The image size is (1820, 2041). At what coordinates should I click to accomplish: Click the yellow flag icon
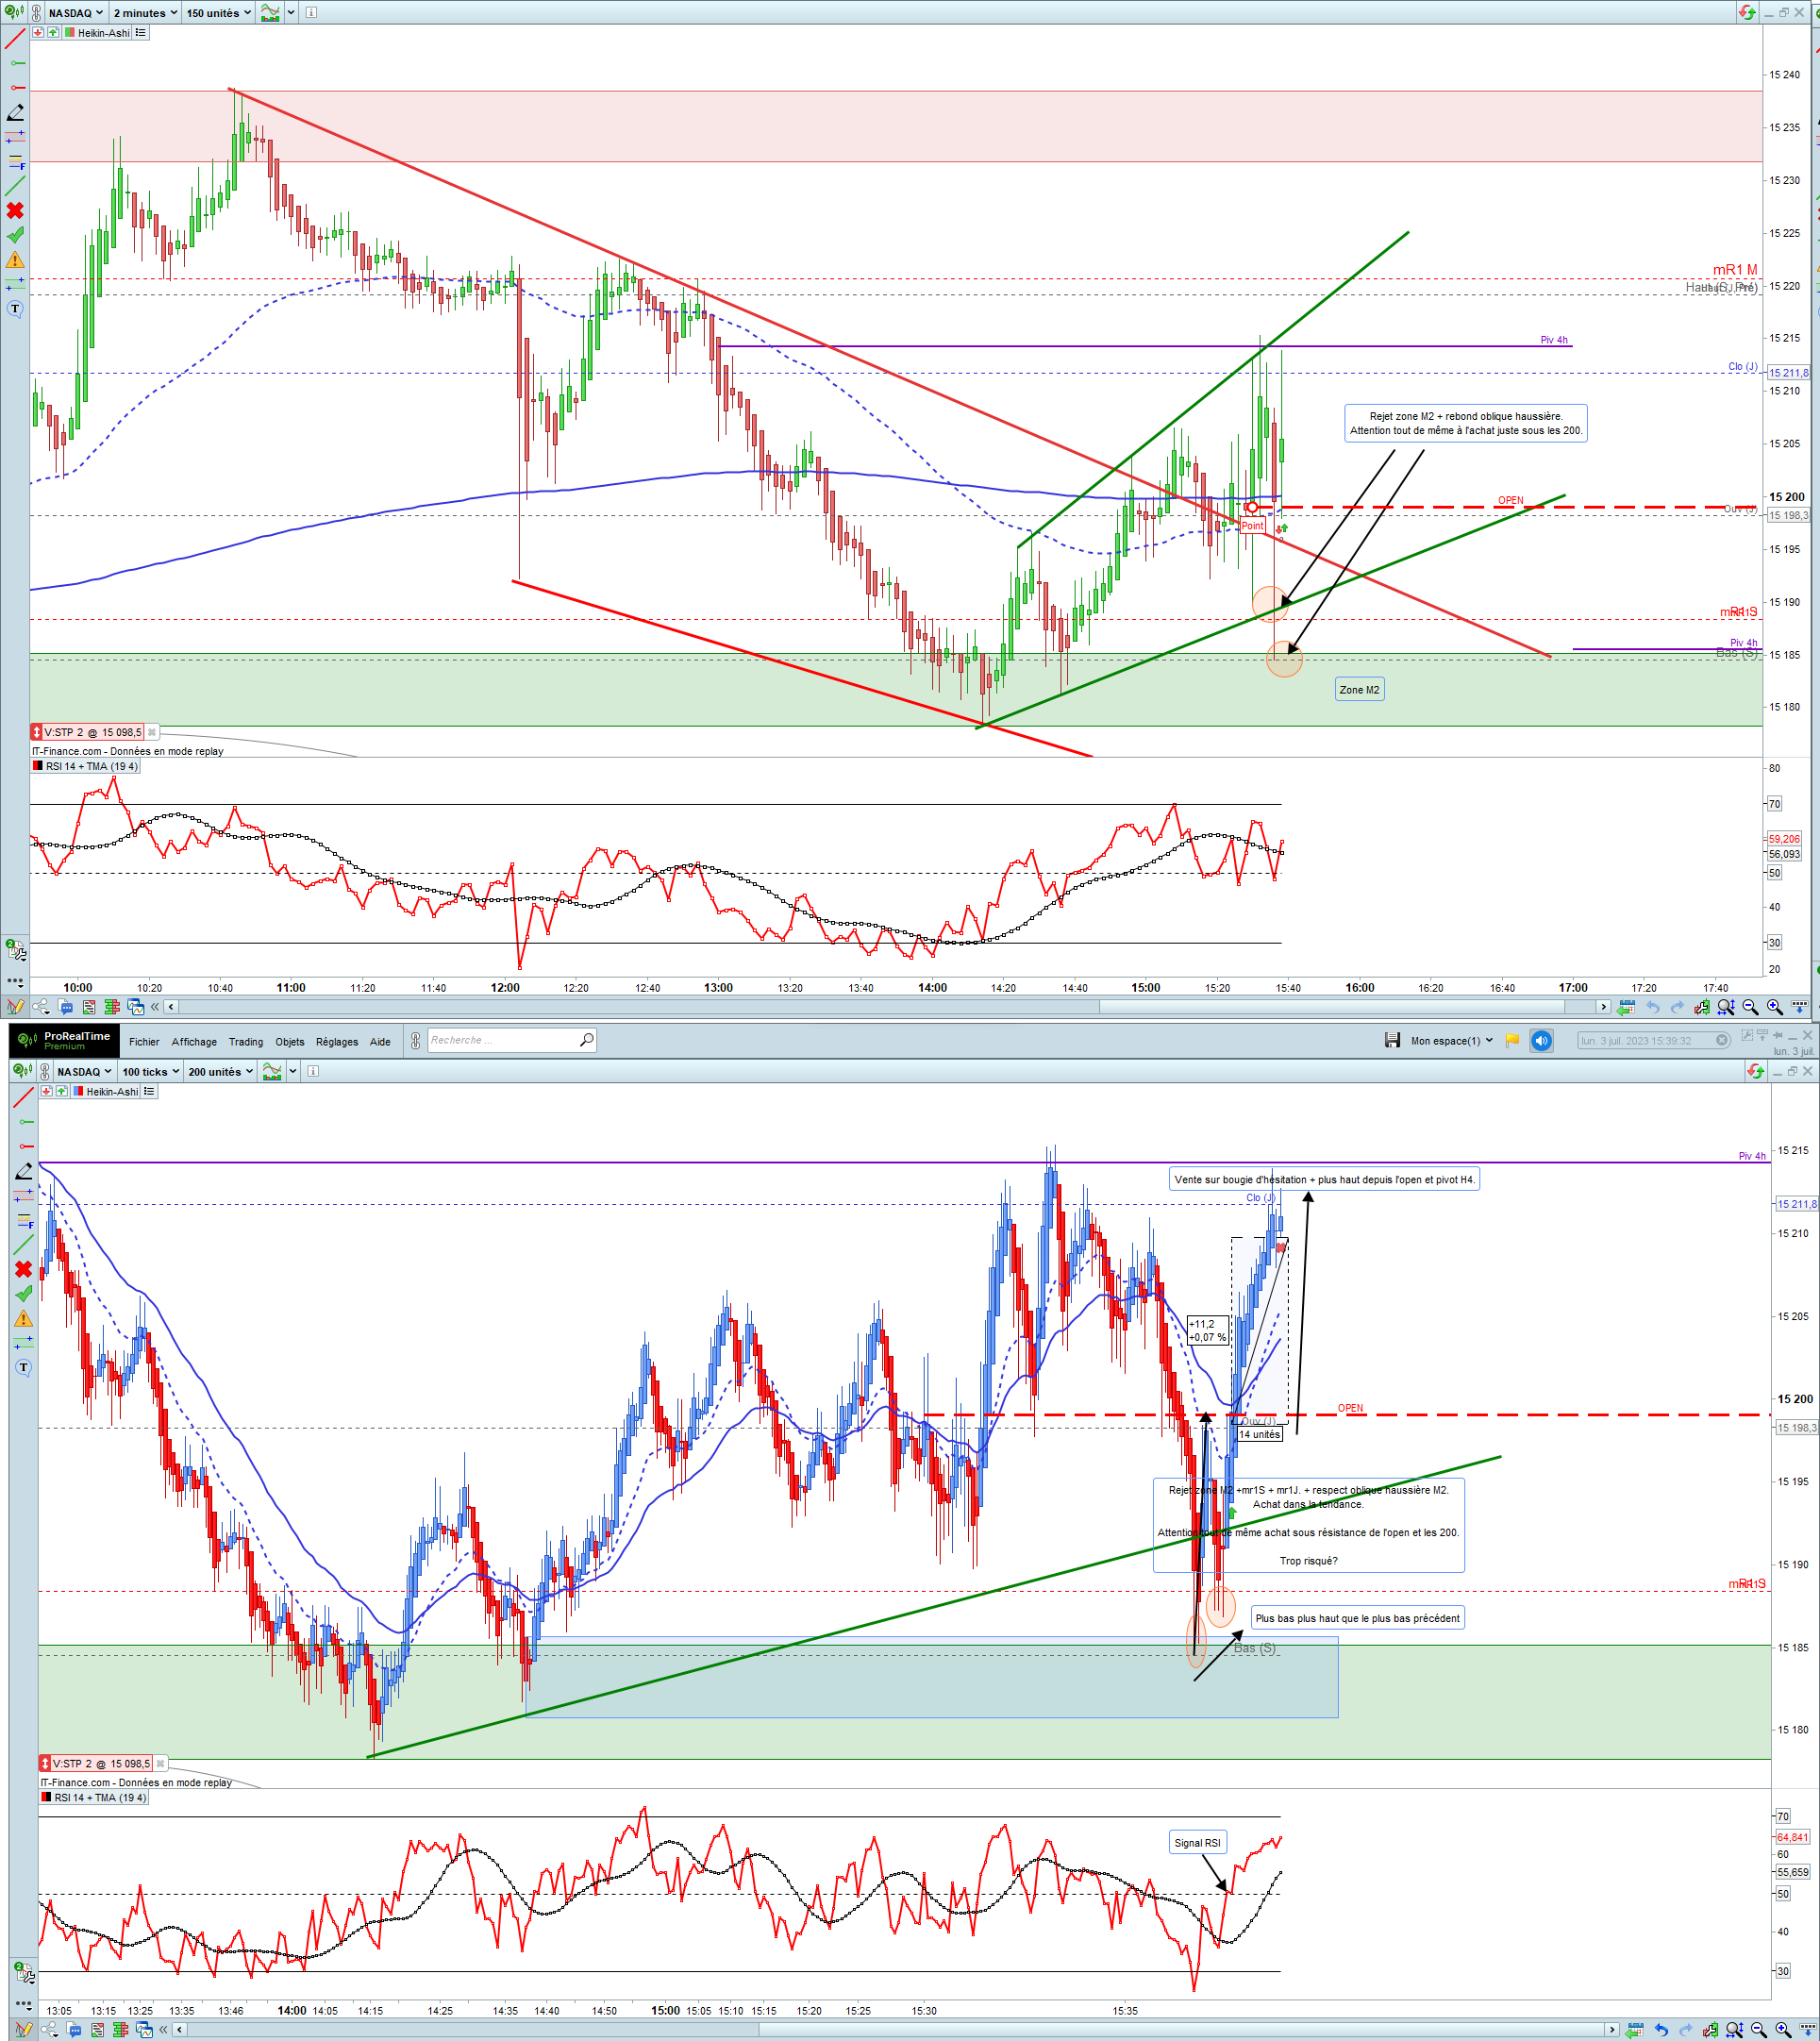click(1512, 1040)
